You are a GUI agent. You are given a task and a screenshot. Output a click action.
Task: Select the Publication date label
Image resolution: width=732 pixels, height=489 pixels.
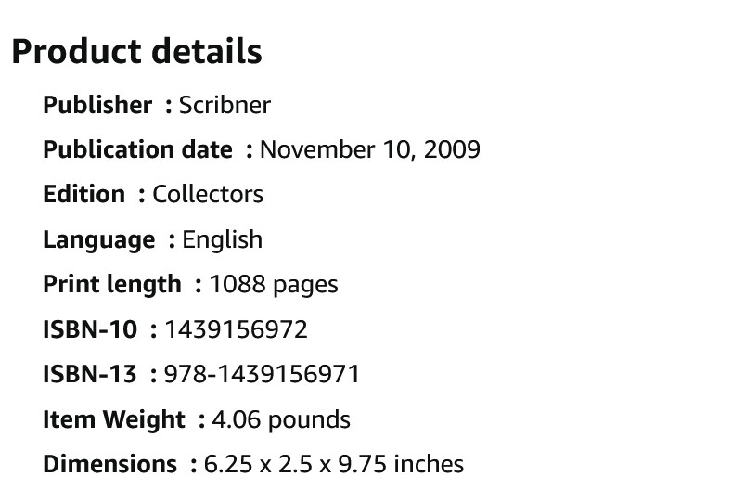point(137,150)
